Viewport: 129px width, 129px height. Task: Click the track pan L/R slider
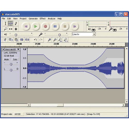pos(11,70)
